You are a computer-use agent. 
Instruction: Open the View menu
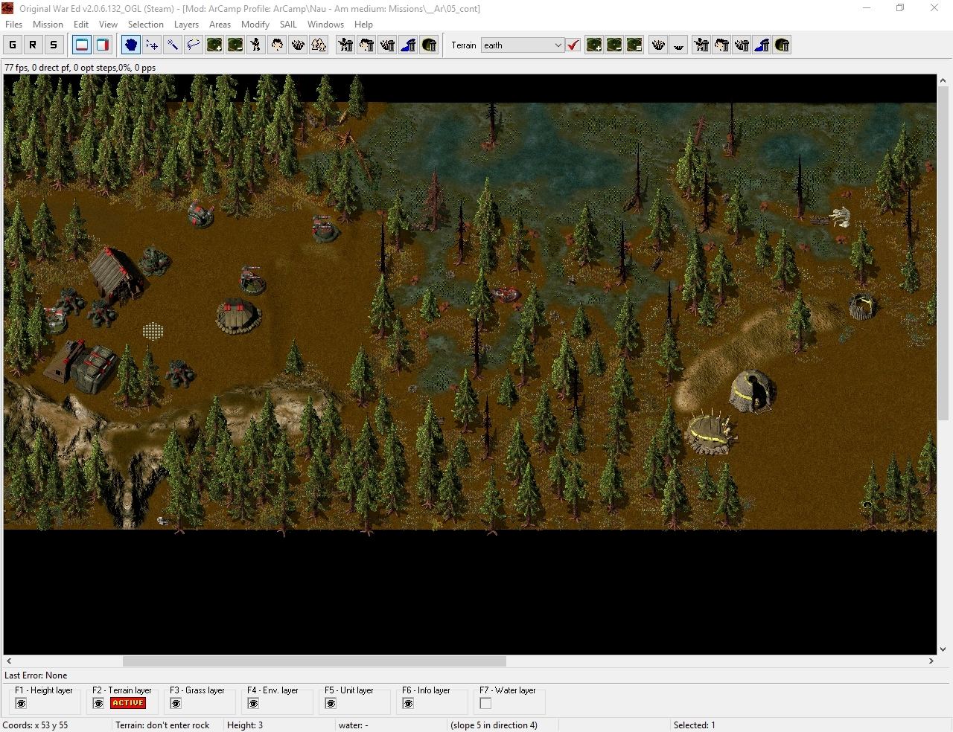(x=108, y=25)
